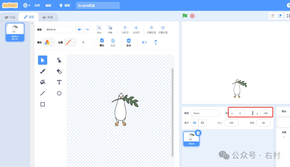Select the Eraser tool
Viewport: 290px width, 167px height.
coord(59,71)
